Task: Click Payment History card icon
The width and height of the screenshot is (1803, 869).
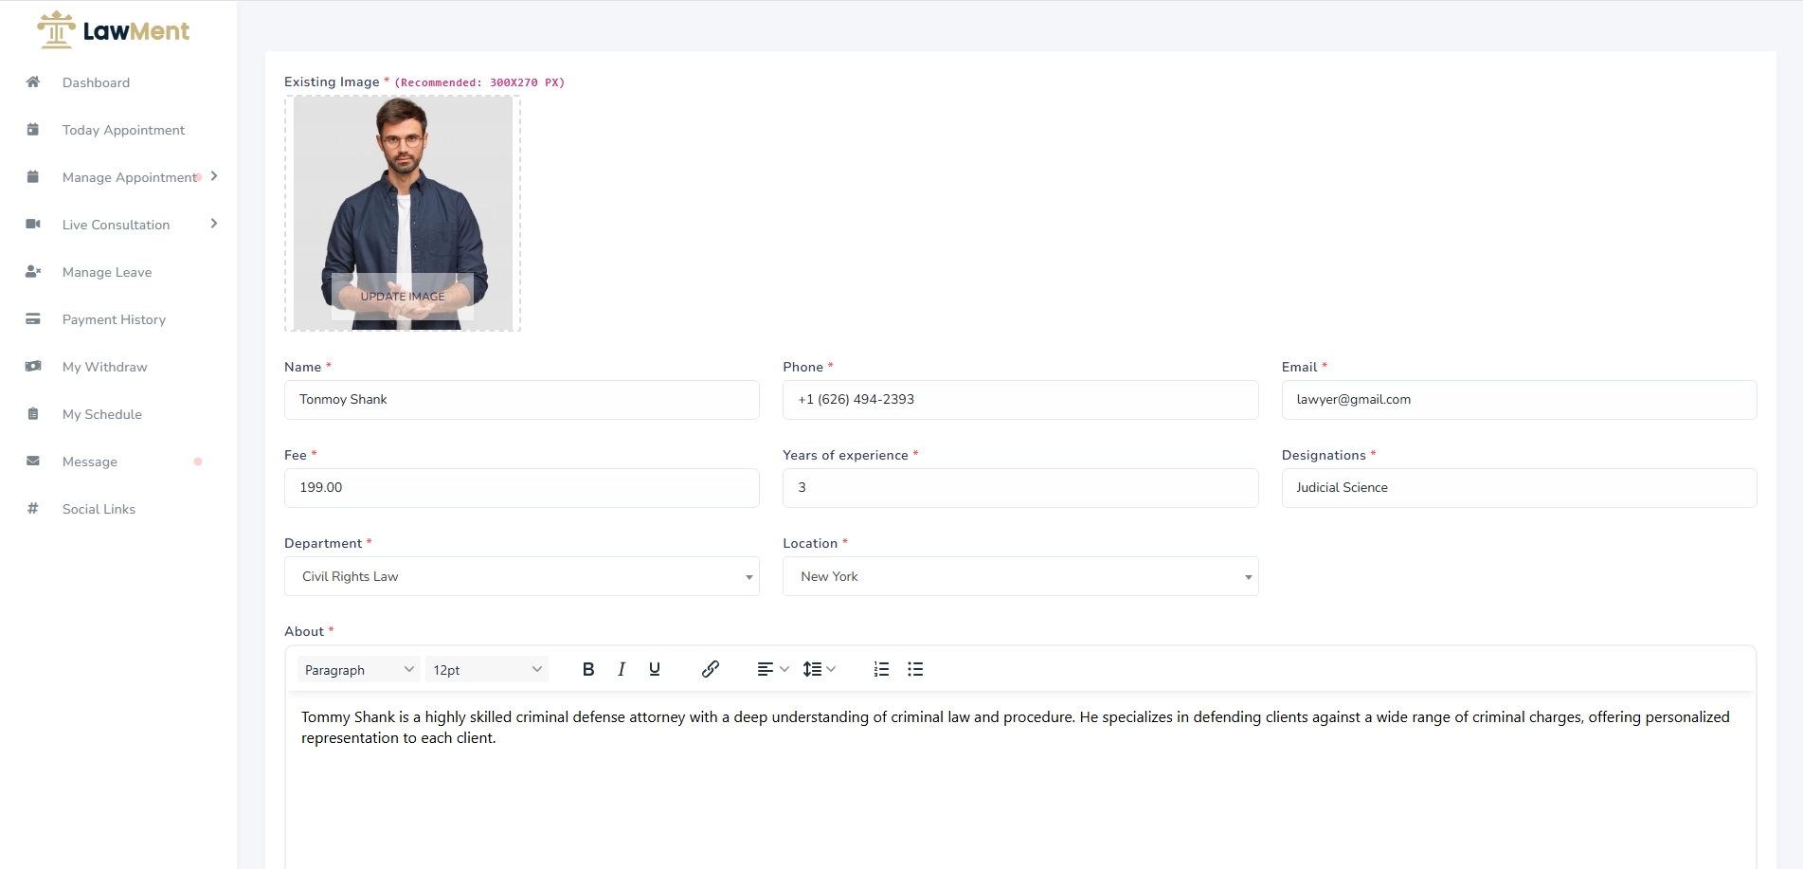Action: point(33,318)
